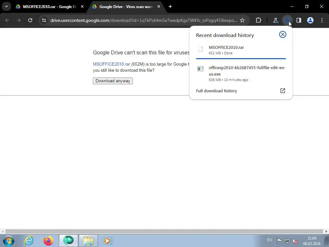
Task: Click the scrollbar right arrow
Action: point(326,231)
